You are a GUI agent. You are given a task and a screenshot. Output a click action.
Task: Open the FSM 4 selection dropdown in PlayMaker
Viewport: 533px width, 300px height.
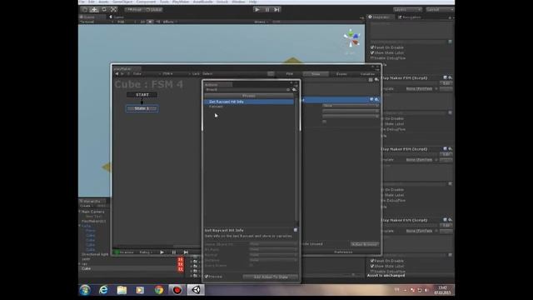(177, 73)
